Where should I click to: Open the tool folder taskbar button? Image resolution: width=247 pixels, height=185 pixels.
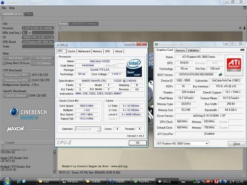48,182
